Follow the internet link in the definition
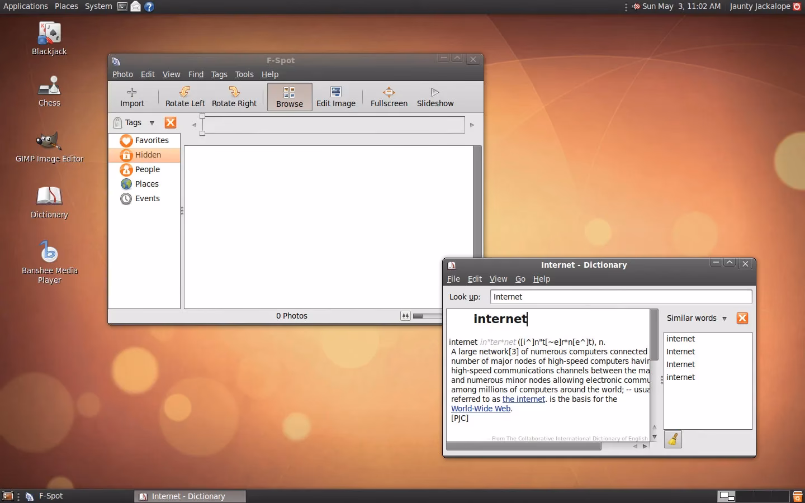Viewport: 805px width, 503px height. tap(523, 399)
